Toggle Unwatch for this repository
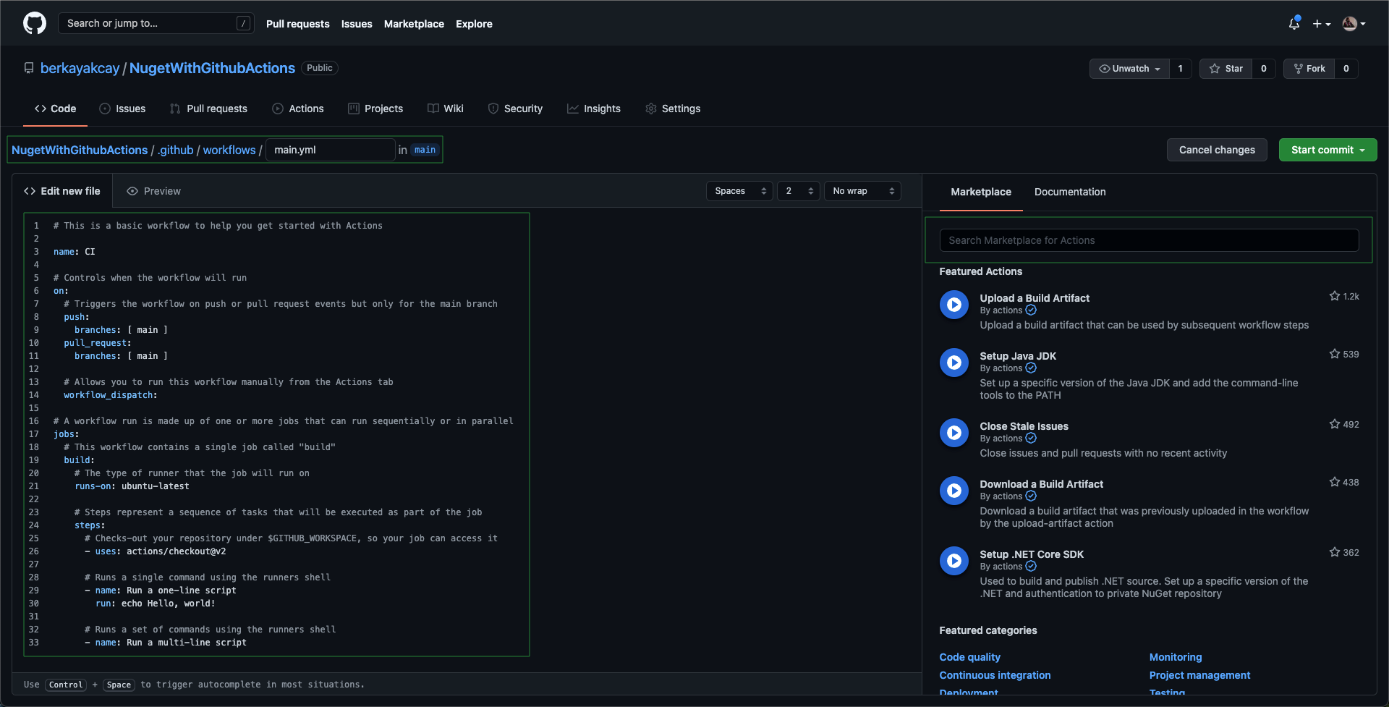 [x=1129, y=69]
